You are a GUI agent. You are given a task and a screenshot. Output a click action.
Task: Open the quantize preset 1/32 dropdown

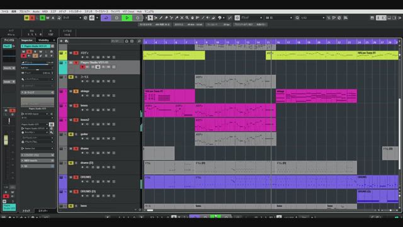[x=312, y=18]
